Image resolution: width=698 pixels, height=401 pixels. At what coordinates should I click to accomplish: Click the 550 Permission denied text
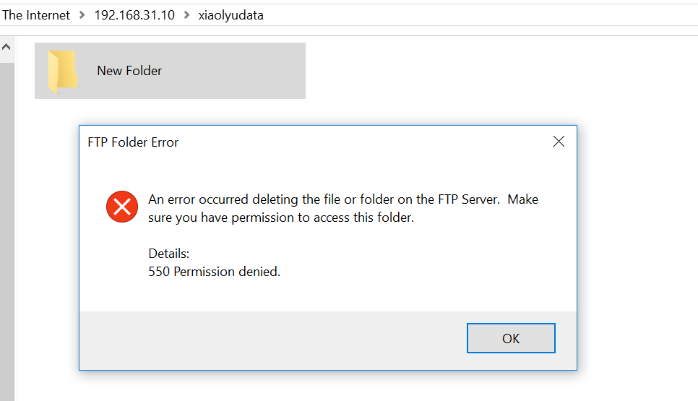coord(214,272)
